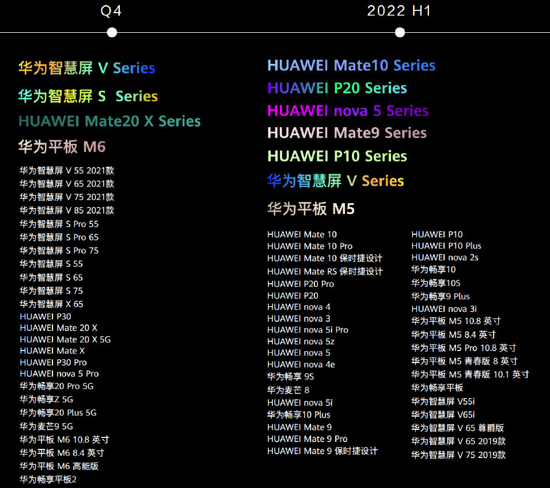Select 华为平板 M6 高能版
This screenshot has height=488, width=550.
pos(59,467)
